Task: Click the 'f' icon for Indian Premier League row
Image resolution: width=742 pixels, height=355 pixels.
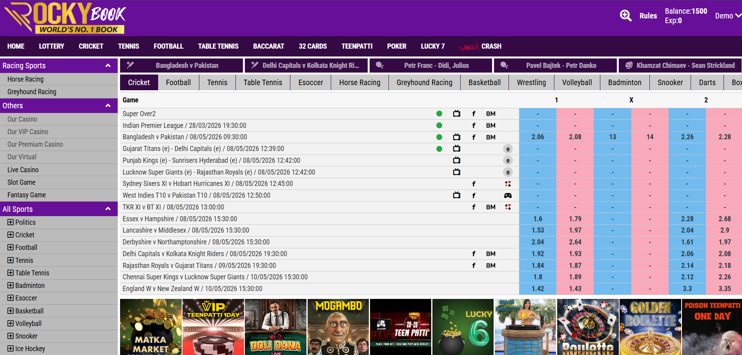Action: coord(474,126)
